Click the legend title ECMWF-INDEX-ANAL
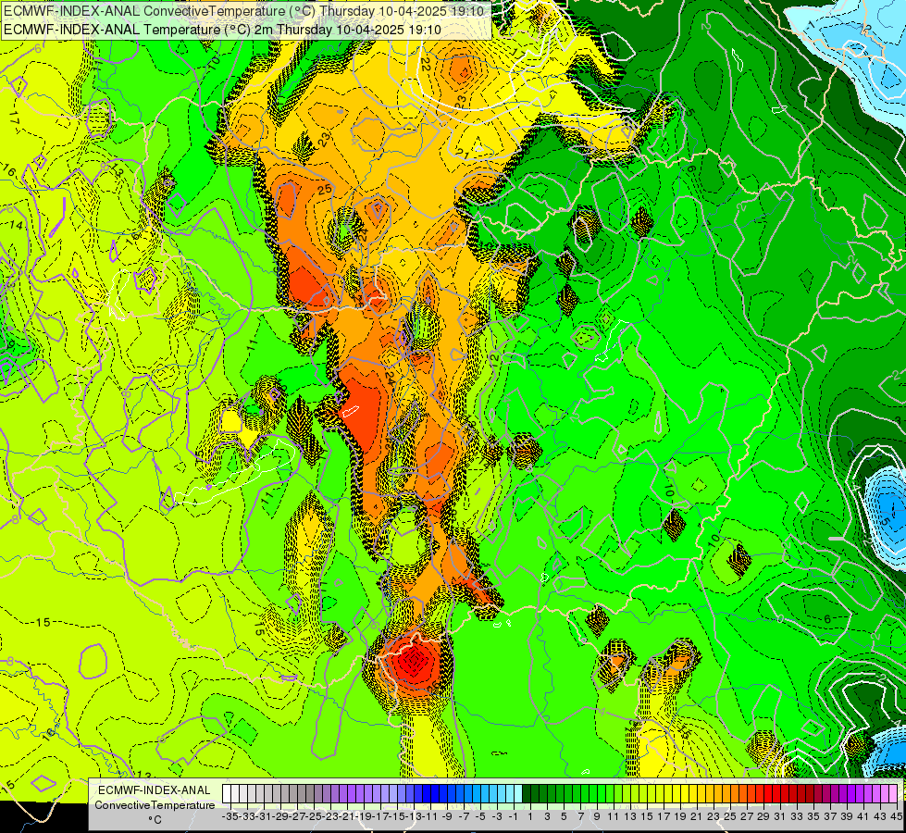 pyautogui.click(x=155, y=790)
